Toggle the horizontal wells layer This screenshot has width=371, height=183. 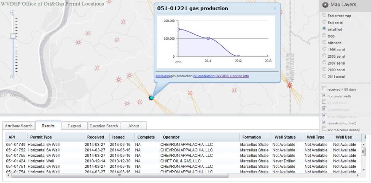point(324,95)
